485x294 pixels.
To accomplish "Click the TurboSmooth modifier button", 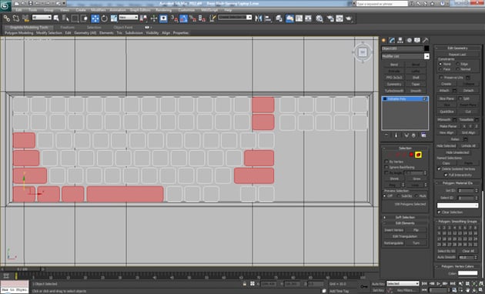I will coord(394,91).
